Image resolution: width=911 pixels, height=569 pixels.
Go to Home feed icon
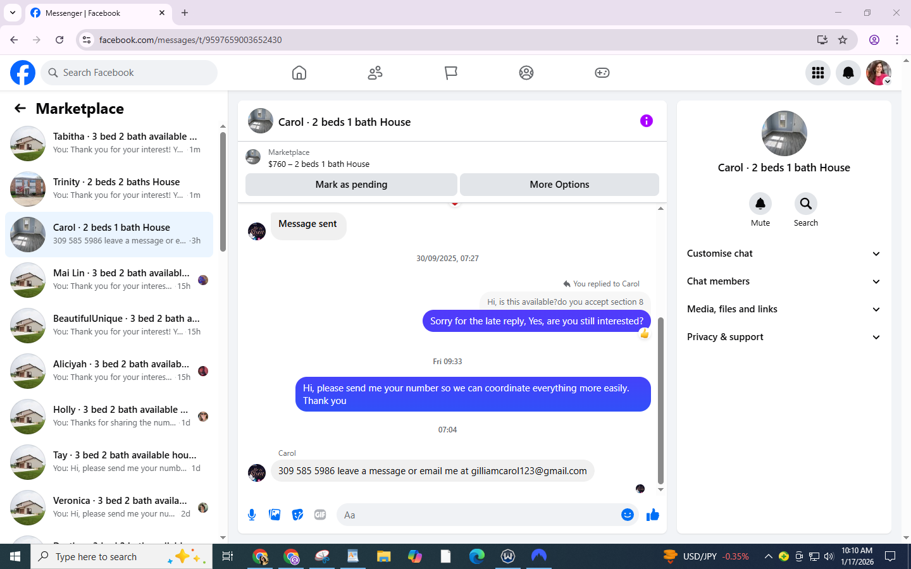pyautogui.click(x=299, y=73)
